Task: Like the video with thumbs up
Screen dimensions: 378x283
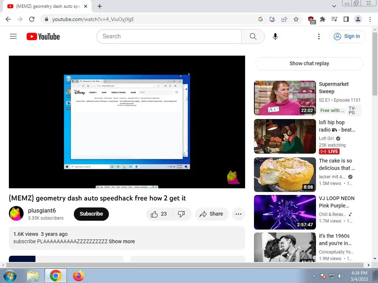Action: pyautogui.click(x=159, y=214)
